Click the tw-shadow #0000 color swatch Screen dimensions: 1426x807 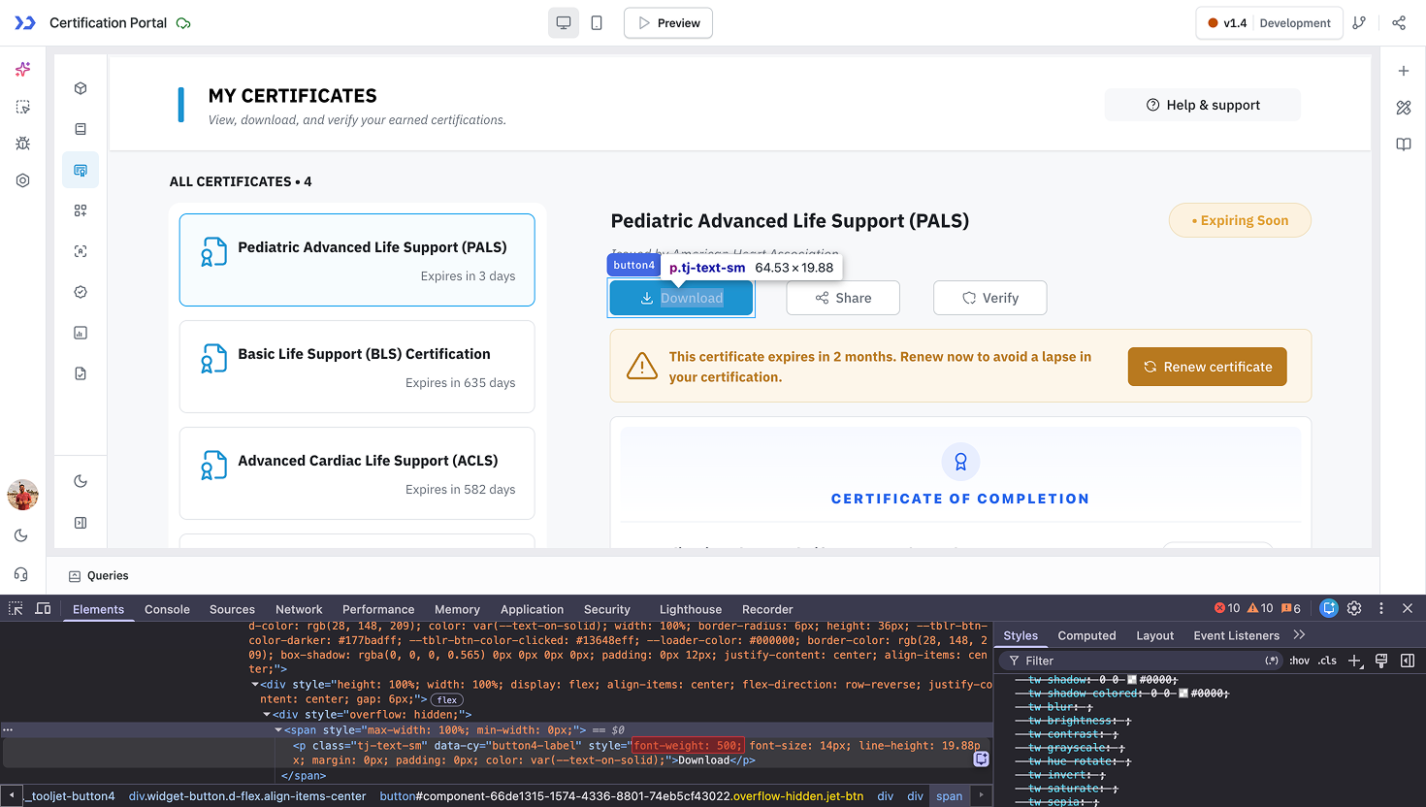pyautogui.click(x=1132, y=679)
